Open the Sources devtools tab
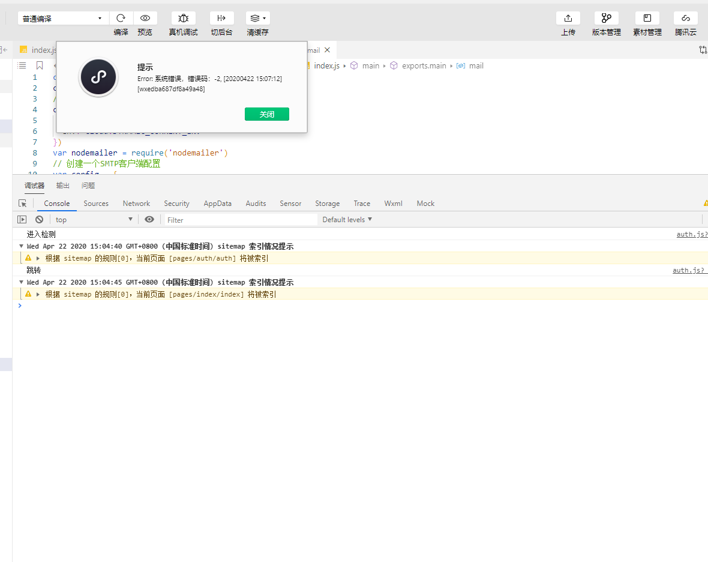 pos(96,204)
